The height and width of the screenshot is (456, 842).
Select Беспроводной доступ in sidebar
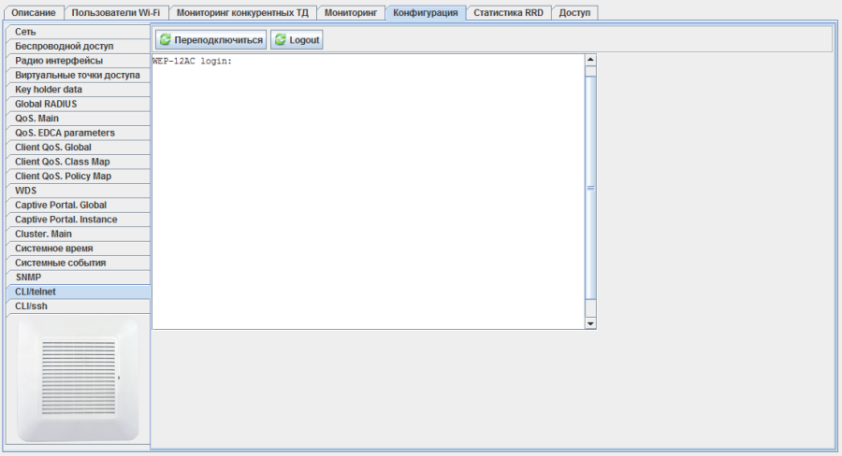(x=79, y=46)
